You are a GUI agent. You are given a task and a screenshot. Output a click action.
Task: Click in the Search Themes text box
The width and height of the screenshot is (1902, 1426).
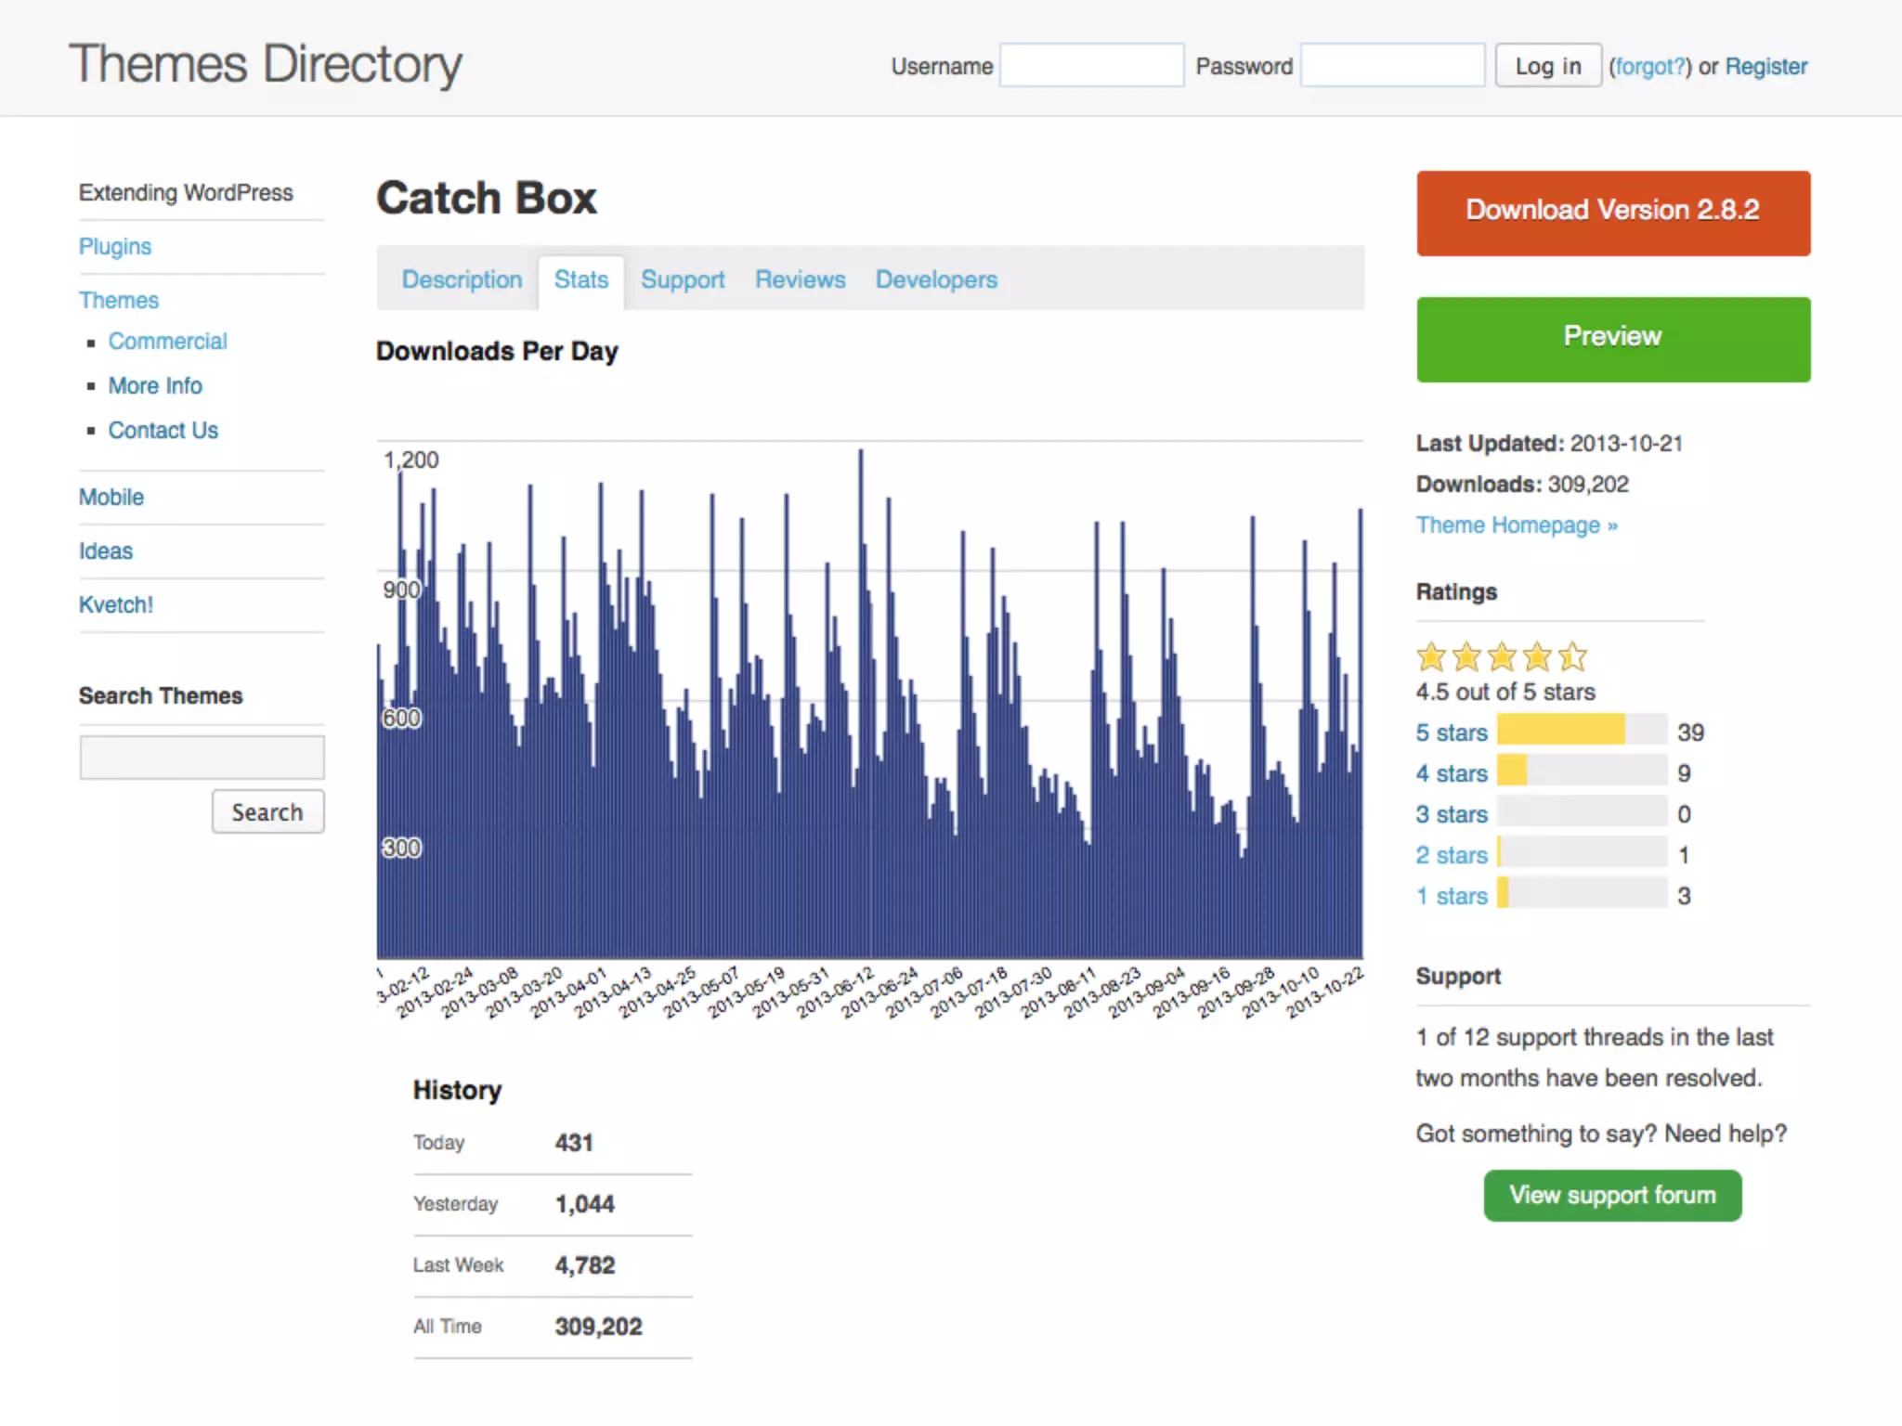(x=202, y=758)
